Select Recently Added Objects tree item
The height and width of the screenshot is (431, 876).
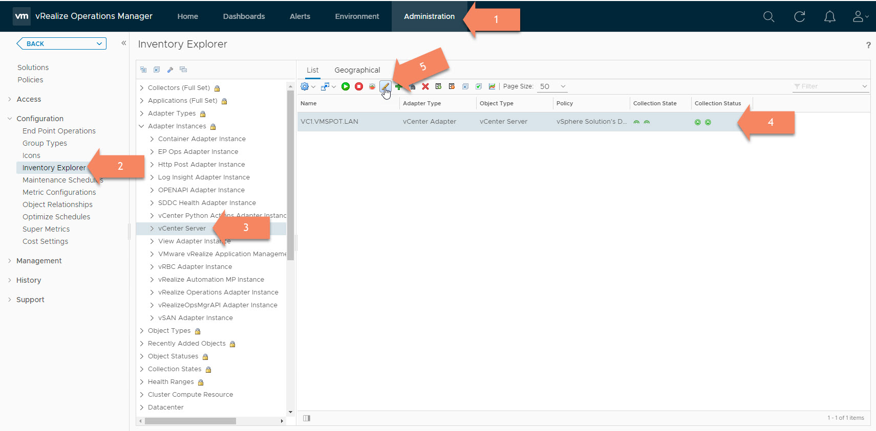click(187, 344)
